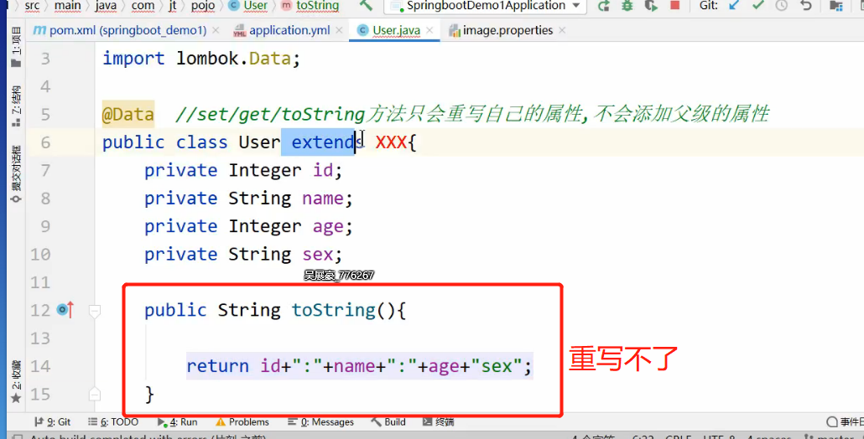Click the toString method name on line 12
The width and height of the screenshot is (864, 439).
[x=333, y=310]
